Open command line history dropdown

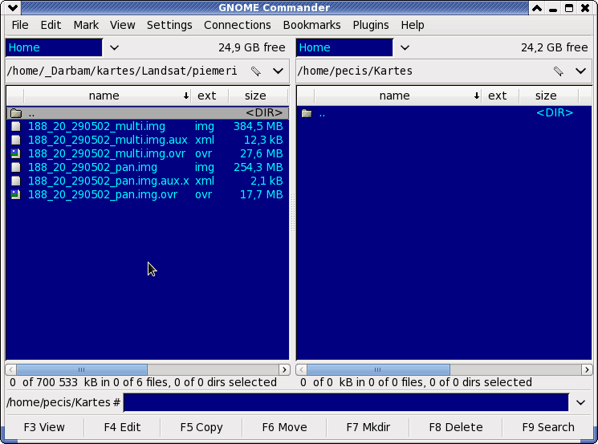point(580,403)
